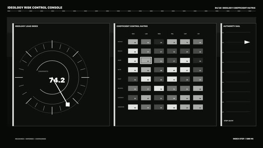
Task: Select the LATENCY row EDU column cell
Action: [133, 98]
